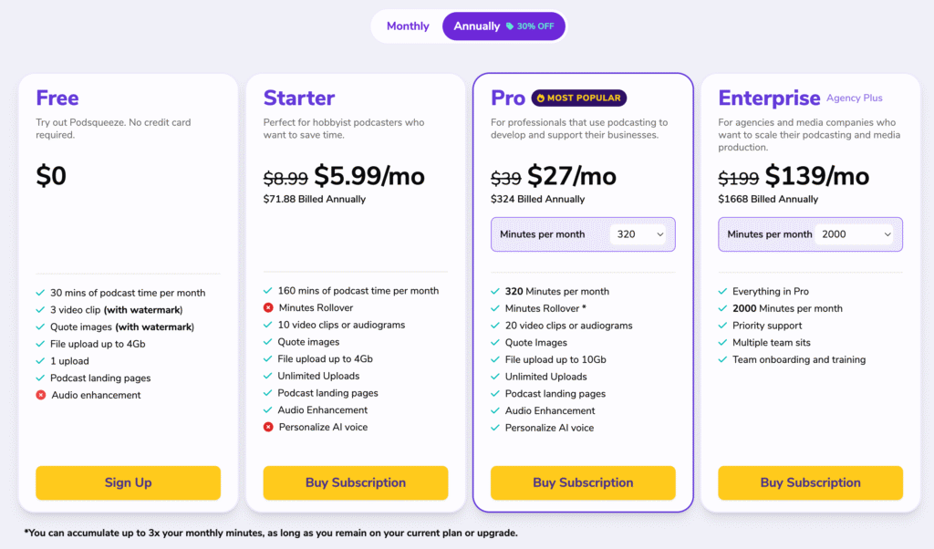
Task: Switch billing to Monthly
Action: [x=408, y=26]
